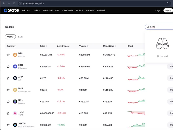Click the Bitcoin coin icon
This screenshot has height=130, width=173.
click(x=15, y=55)
